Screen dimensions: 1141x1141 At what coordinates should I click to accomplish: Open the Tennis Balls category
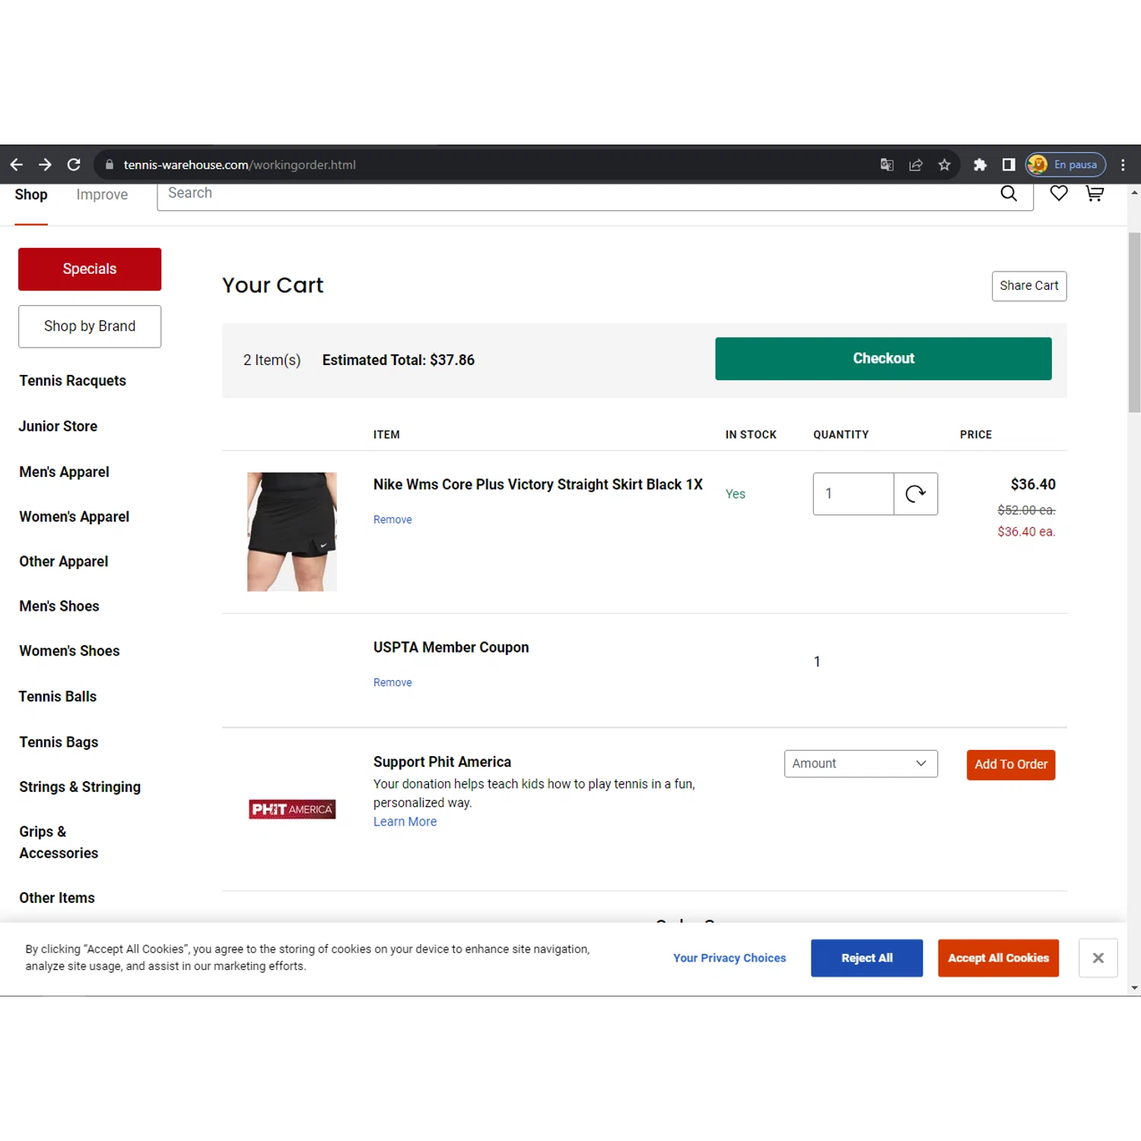pos(58,697)
